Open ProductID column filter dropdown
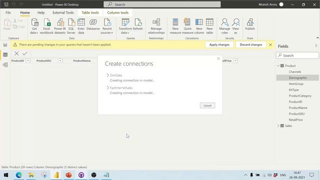Viewport: 320px width, 180px height. tap(28, 60)
